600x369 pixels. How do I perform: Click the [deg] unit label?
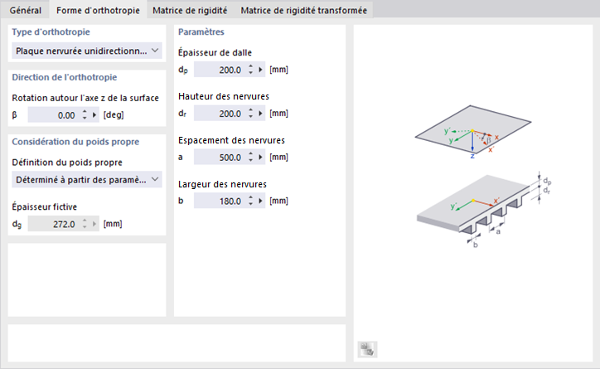click(114, 114)
